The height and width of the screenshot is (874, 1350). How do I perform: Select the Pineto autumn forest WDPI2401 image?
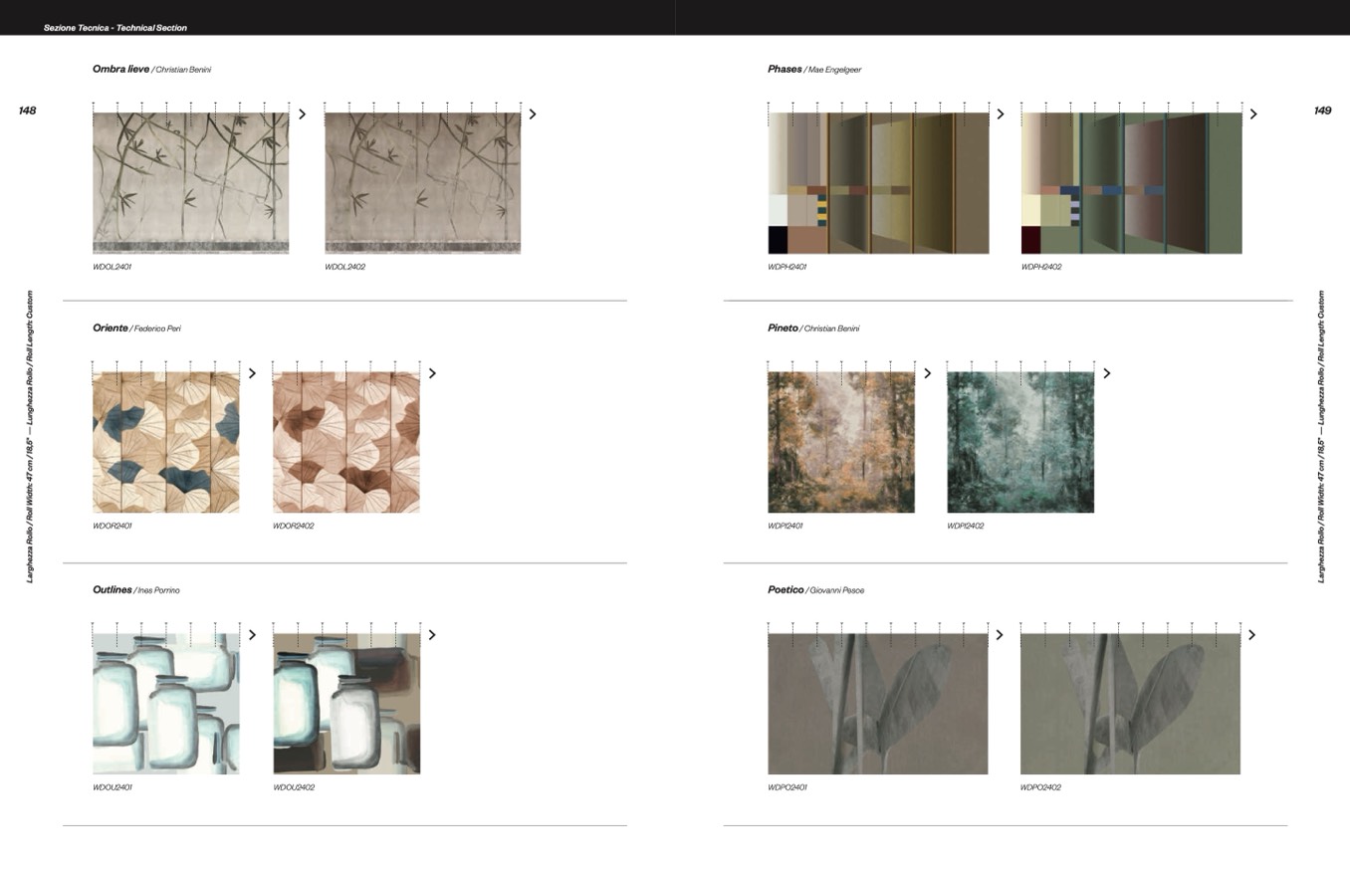point(841,442)
